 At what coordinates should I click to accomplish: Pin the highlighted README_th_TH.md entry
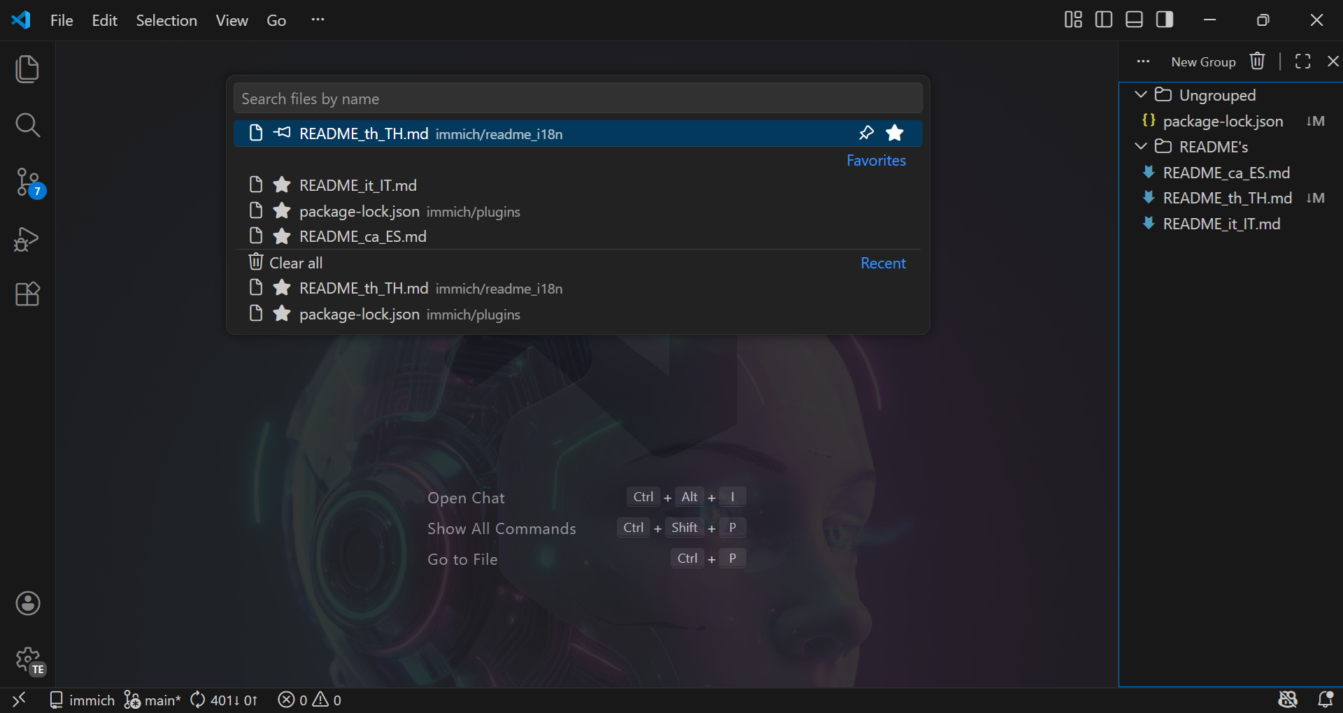[x=866, y=133]
